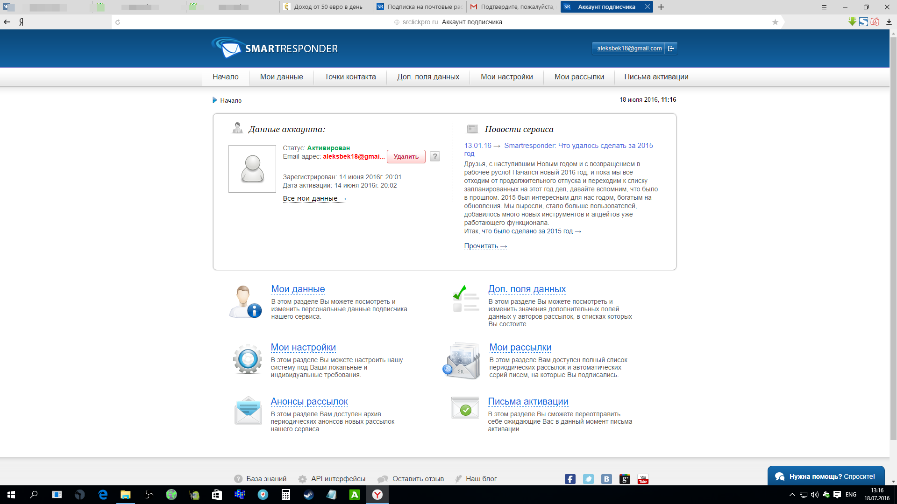Click the Yandex home button

pyautogui.click(x=21, y=22)
